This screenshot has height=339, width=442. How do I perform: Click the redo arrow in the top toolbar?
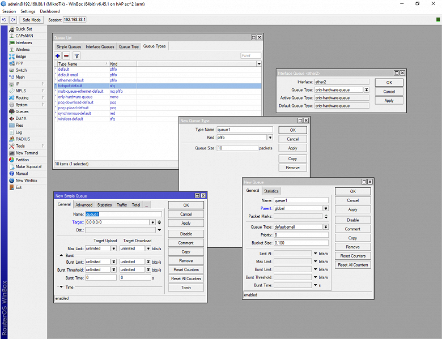[12, 20]
